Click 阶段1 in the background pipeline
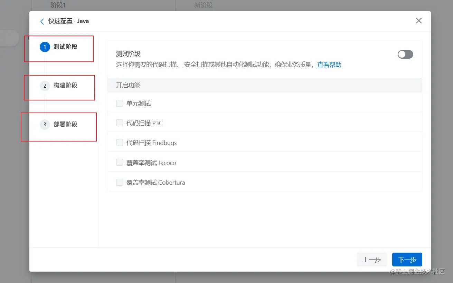This screenshot has height=283, width=453. (x=58, y=5)
